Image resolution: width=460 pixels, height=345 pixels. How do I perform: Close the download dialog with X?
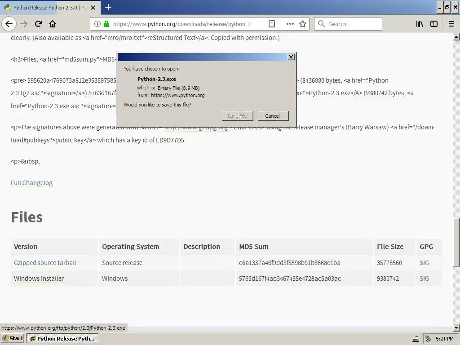click(291, 57)
